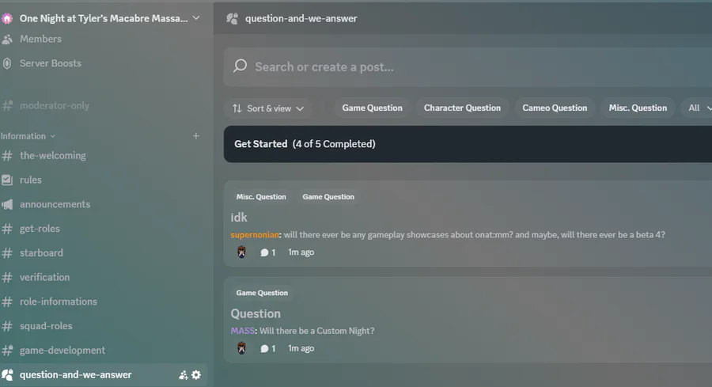Image resolution: width=712 pixels, height=387 pixels.
Task: Click forum icon in channel header
Action: [x=232, y=19]
